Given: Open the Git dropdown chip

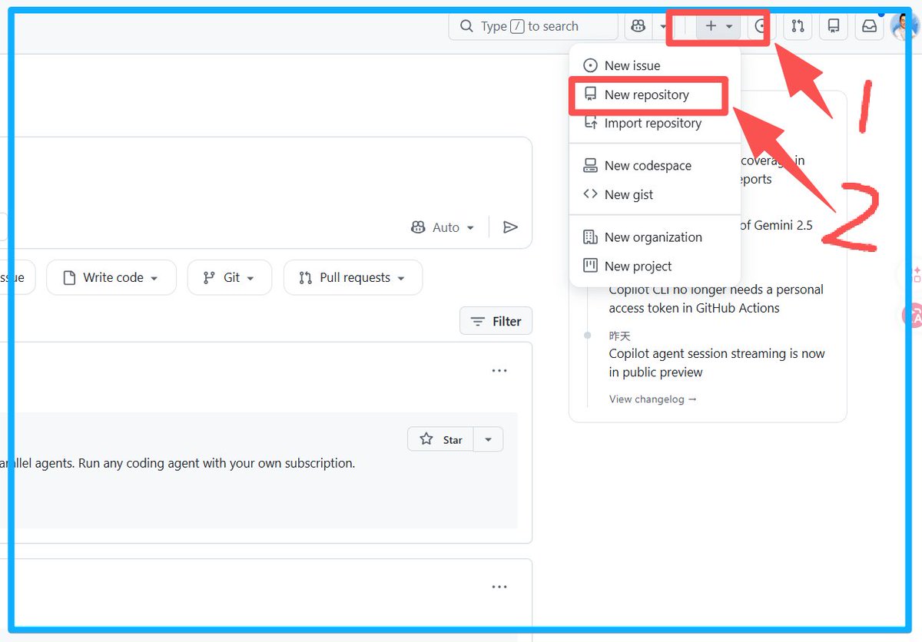Looking at the screenshot, I should tap(229, 277).
